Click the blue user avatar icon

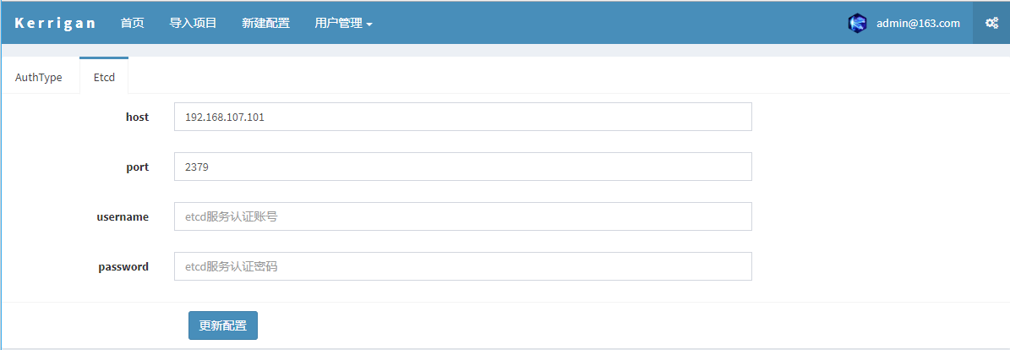(857, 24)
